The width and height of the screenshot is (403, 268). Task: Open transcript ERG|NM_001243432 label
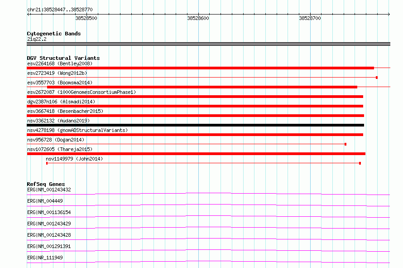pos(49,190)
